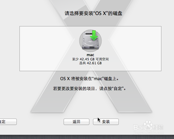Open Customize (自定) options button

[8, 122]
